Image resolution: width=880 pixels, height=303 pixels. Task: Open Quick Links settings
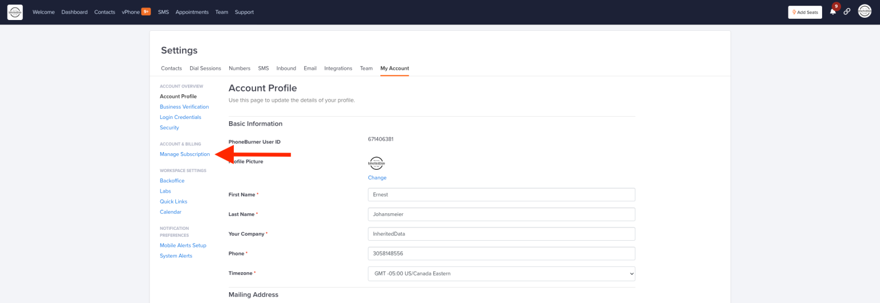click(174, 201)
